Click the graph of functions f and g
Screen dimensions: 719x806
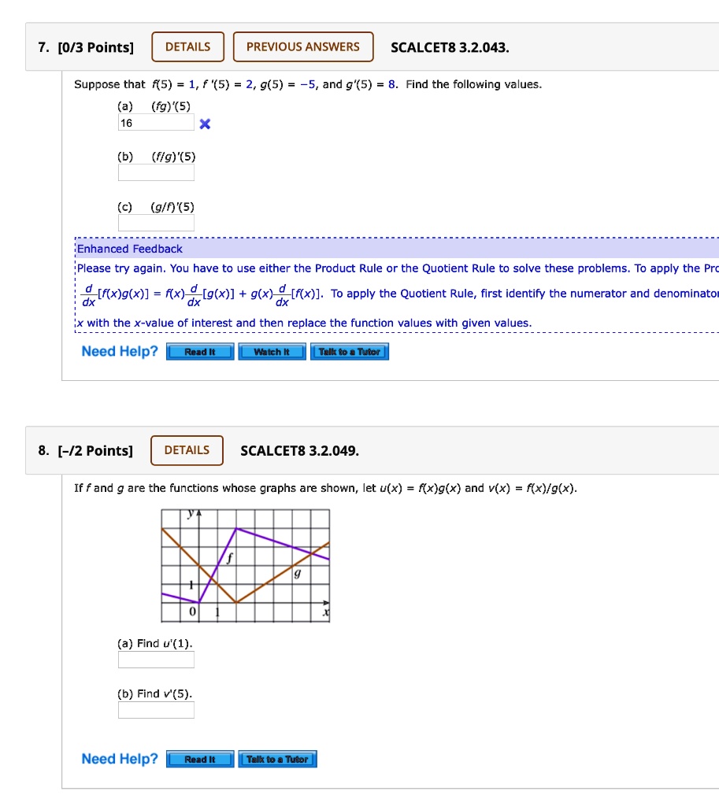(x=244, y=564)
